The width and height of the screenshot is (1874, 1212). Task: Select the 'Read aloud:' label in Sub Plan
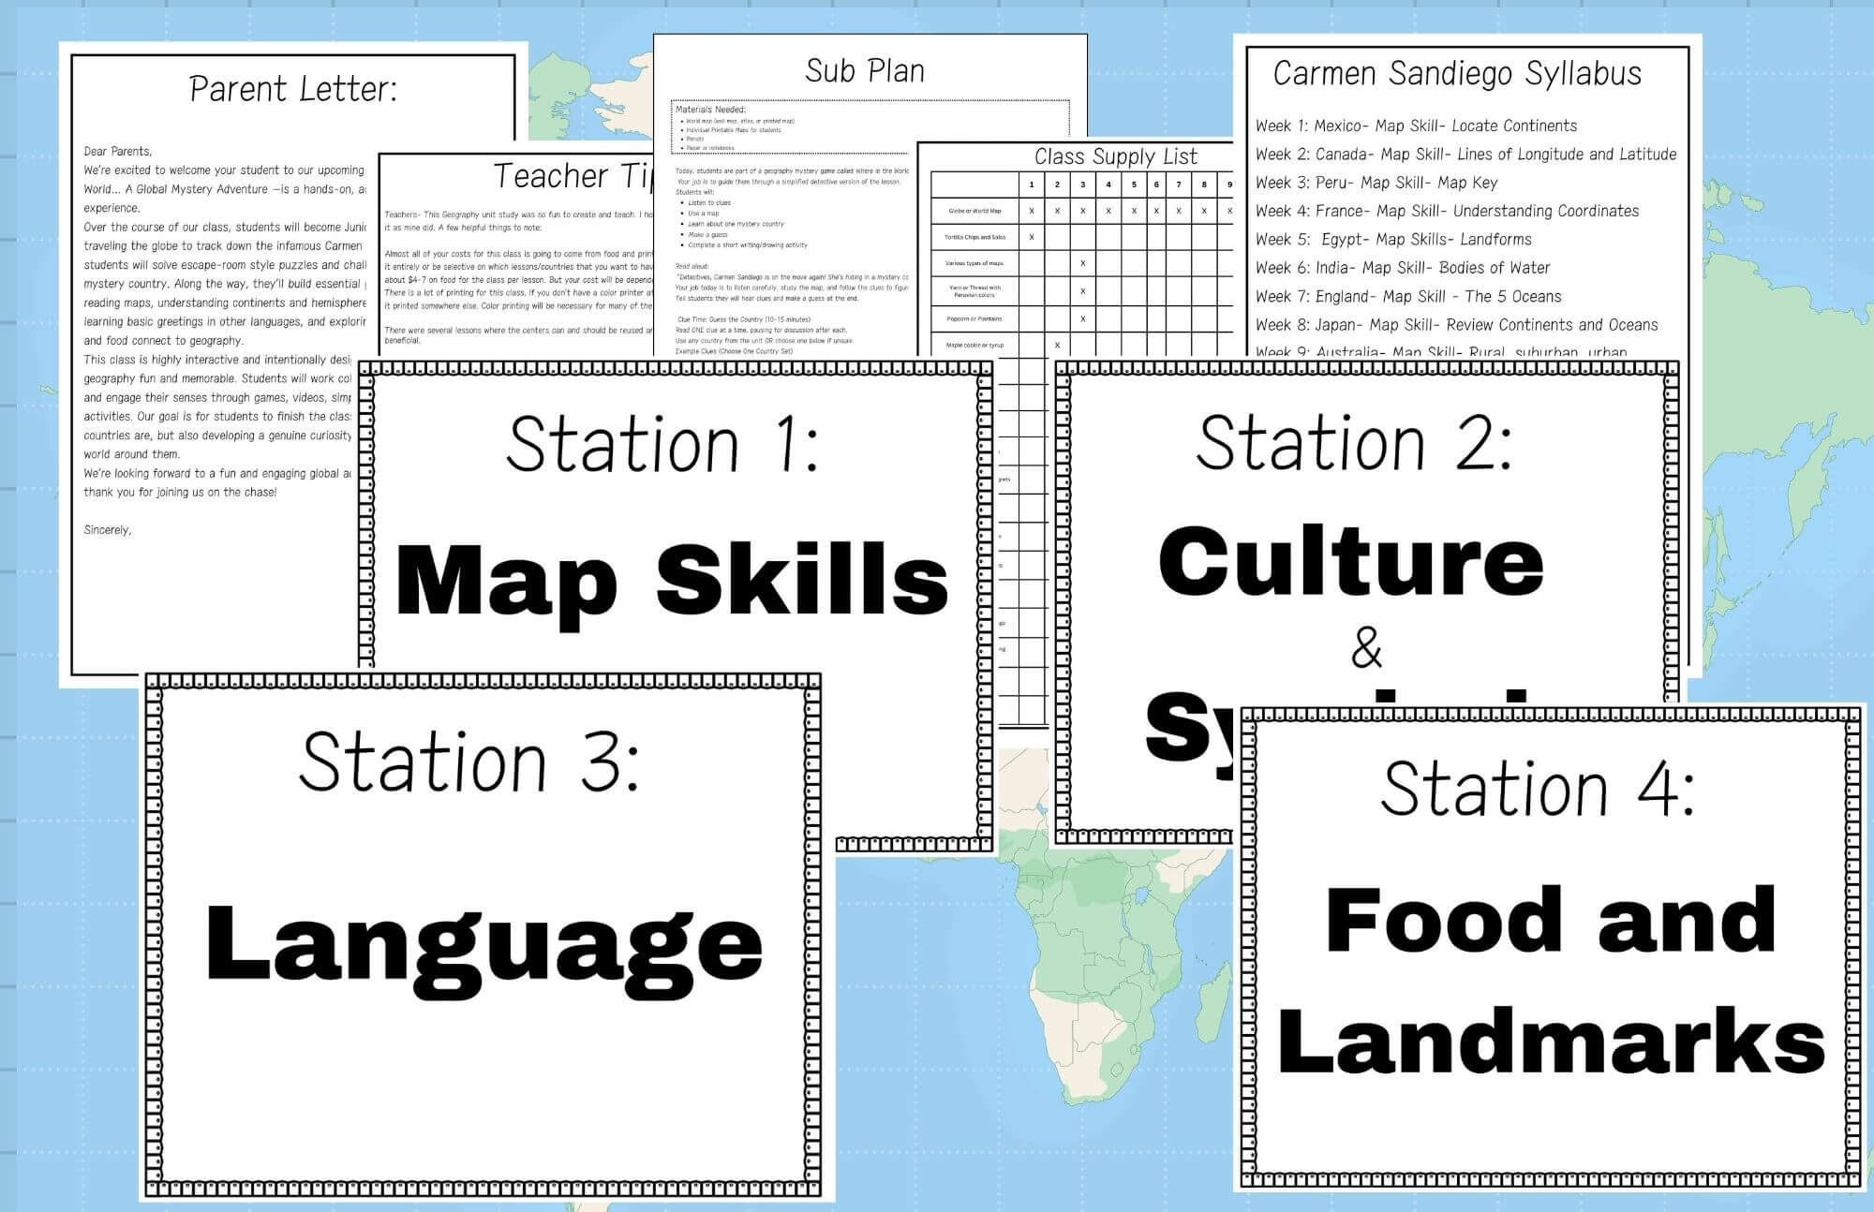[x=692, y=266]
